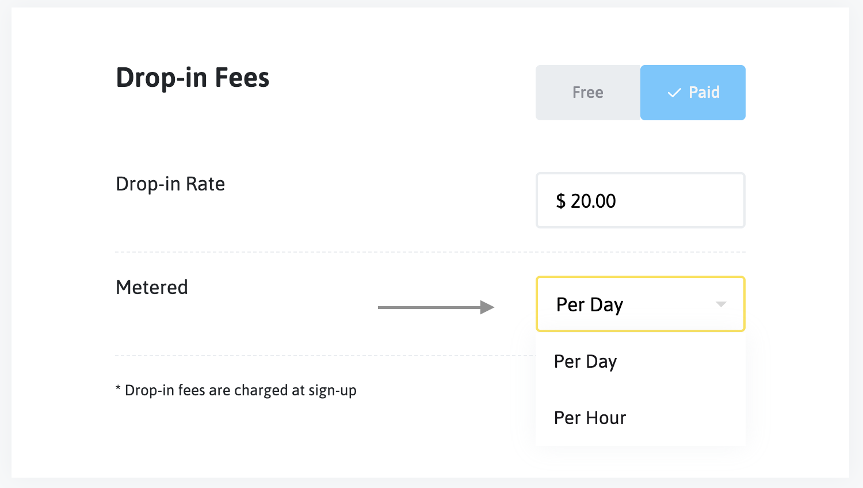Click the Drop-in Rate label
863x488 pixels.
[170, 184]
